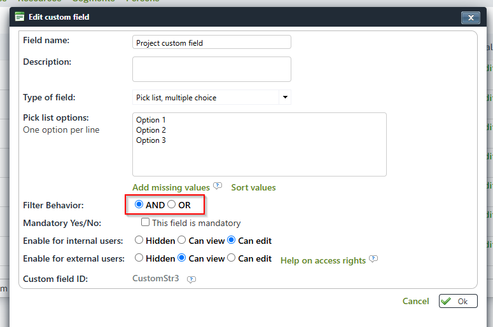Set internal users to Hidden
This screenshot has height=327, width=493.
pos(139,241)
